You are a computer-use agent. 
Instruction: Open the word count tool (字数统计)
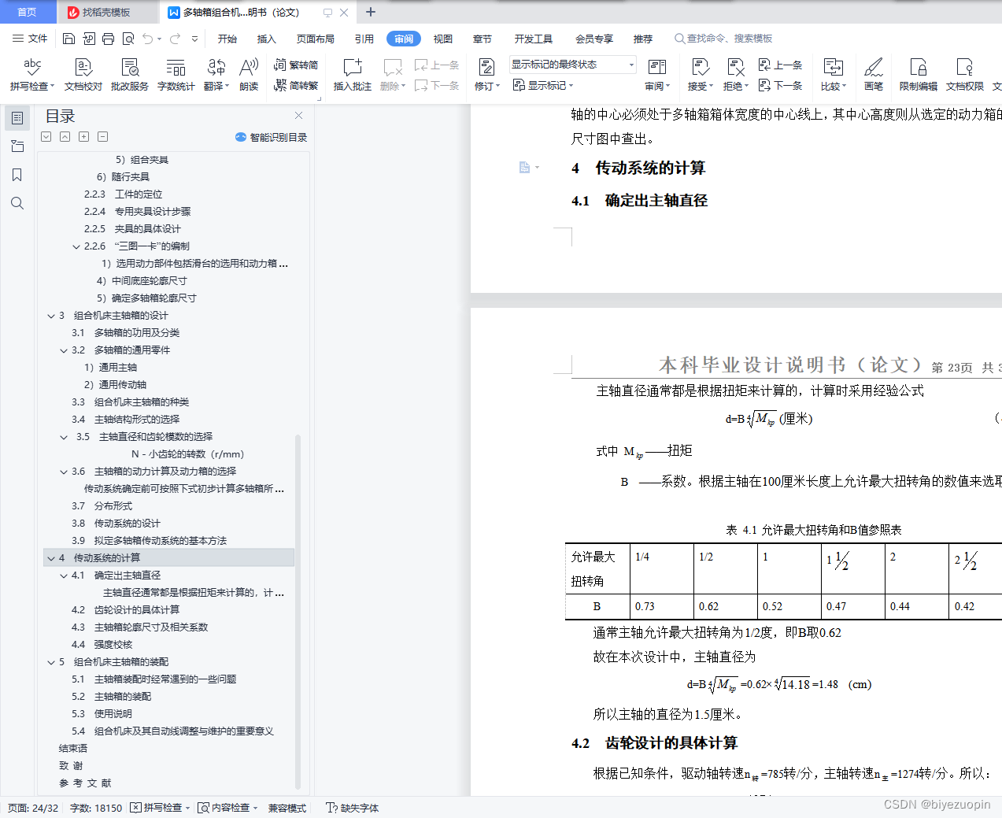(x=176, y=75)
